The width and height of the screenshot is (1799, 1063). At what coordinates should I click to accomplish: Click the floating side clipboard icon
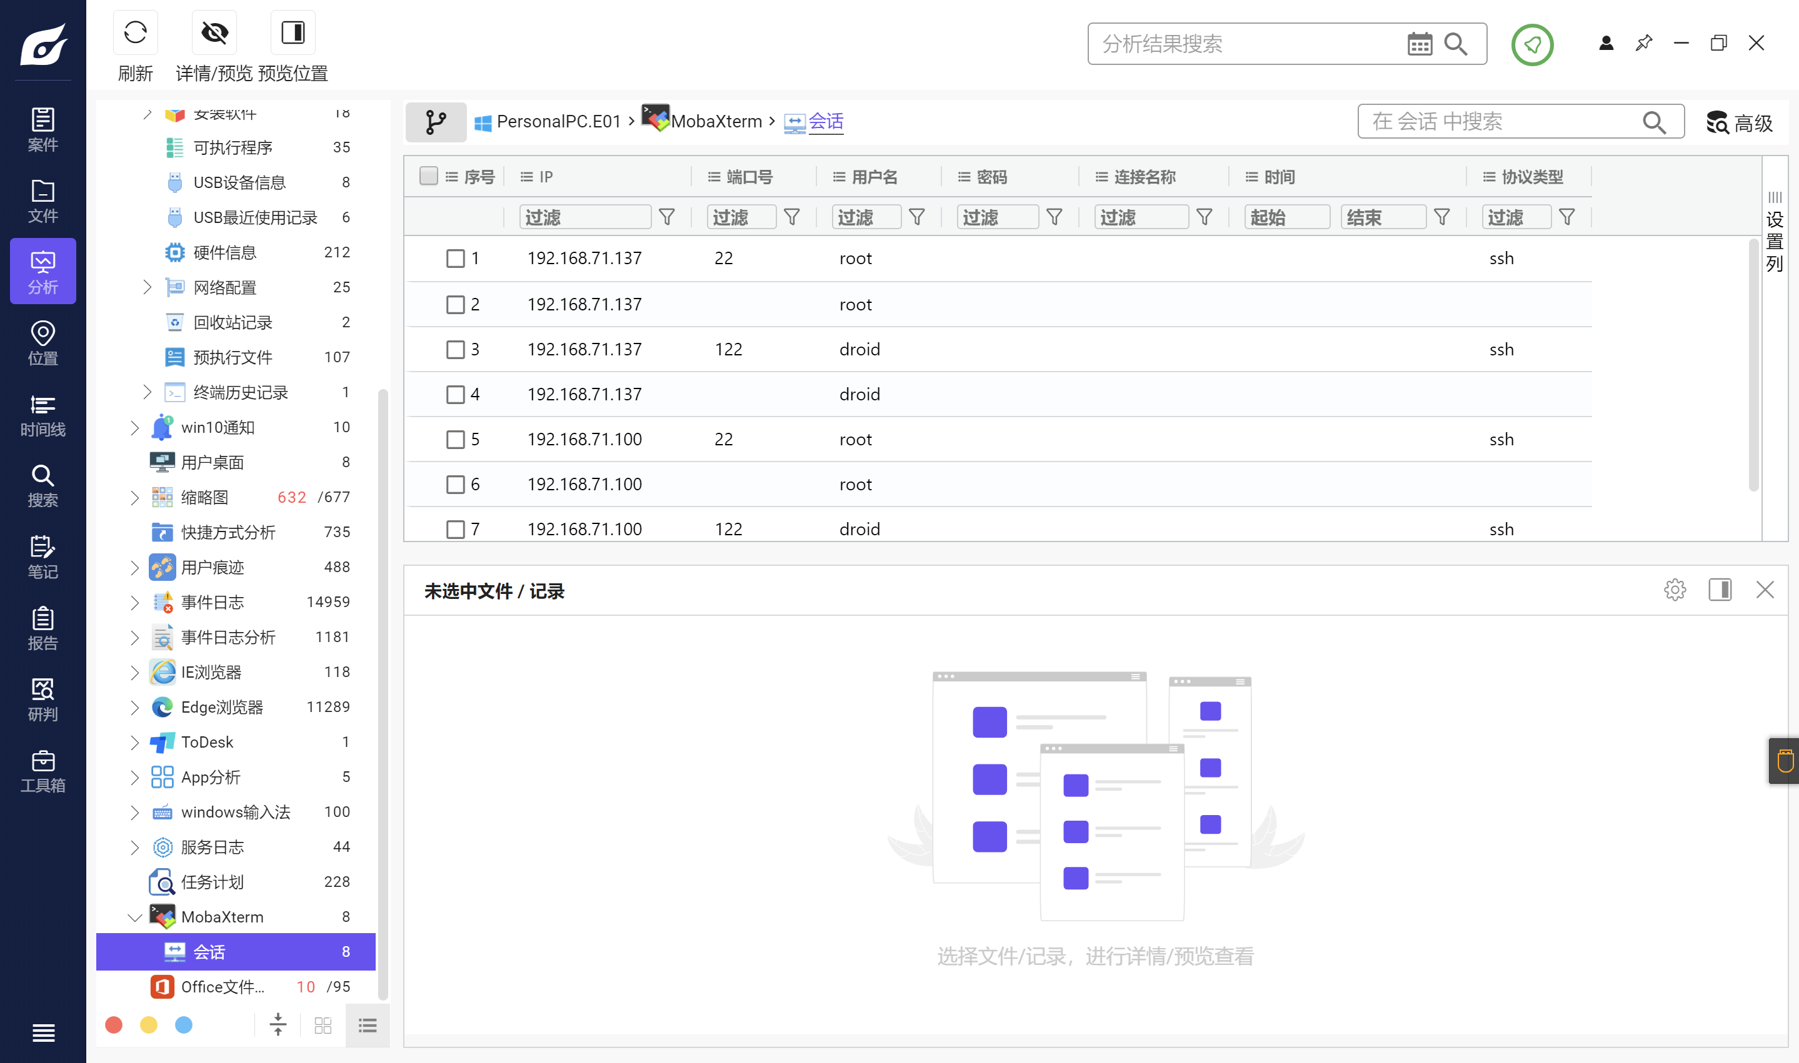click(1785, 760)
